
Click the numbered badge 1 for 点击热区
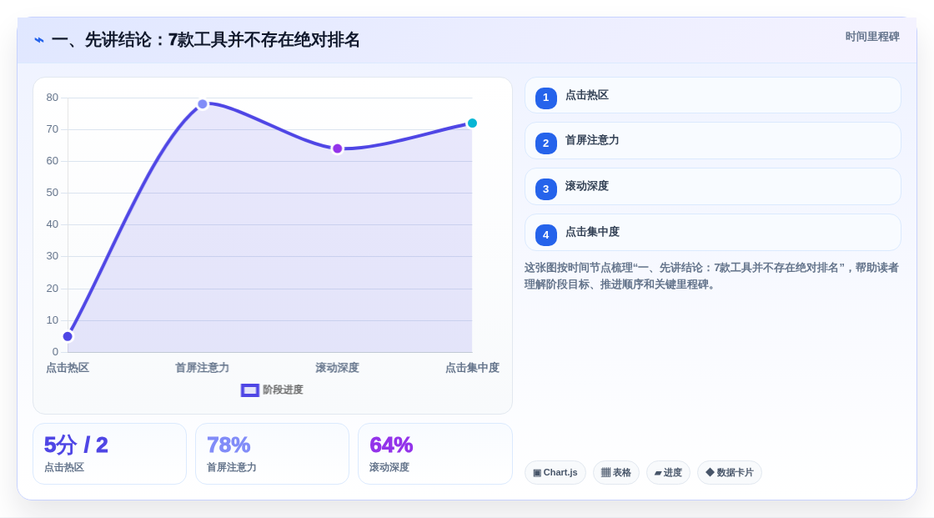545,98
